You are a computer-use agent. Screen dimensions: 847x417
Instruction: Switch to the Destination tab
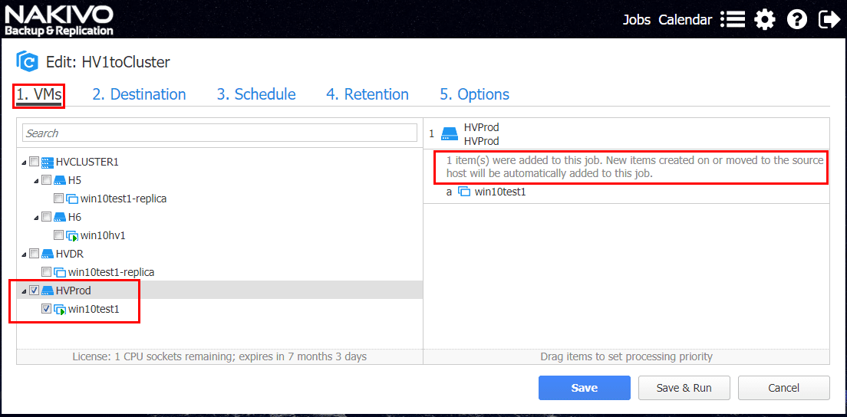139,94
